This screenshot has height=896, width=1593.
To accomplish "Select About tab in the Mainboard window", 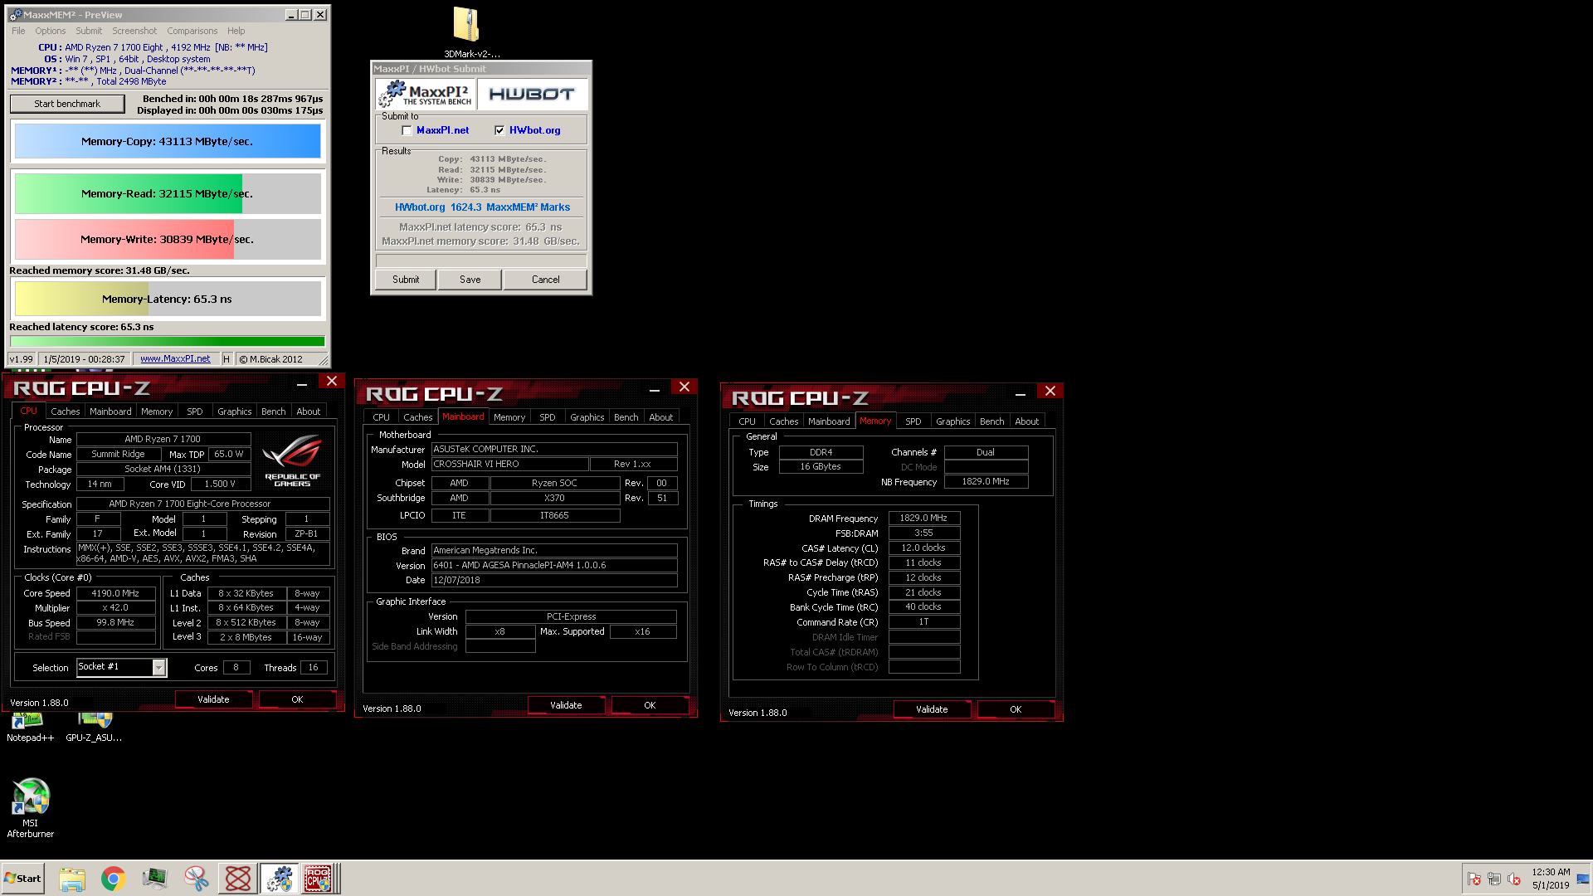I will (660, 417).
